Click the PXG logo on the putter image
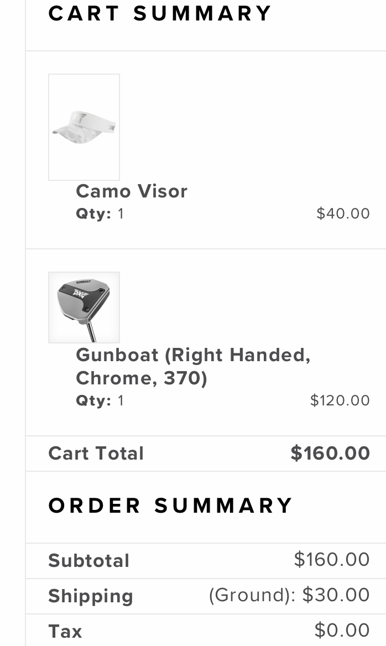This screenshot has height=646, width=386. (x=81, y=292)
